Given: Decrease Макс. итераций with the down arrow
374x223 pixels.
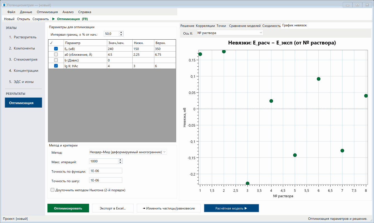Looking at the screenshot, I should (x=120, y=162).
